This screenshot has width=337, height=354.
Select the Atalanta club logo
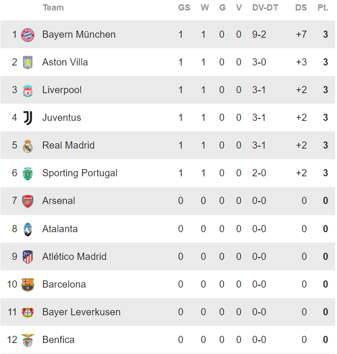[x=28, y=229]
